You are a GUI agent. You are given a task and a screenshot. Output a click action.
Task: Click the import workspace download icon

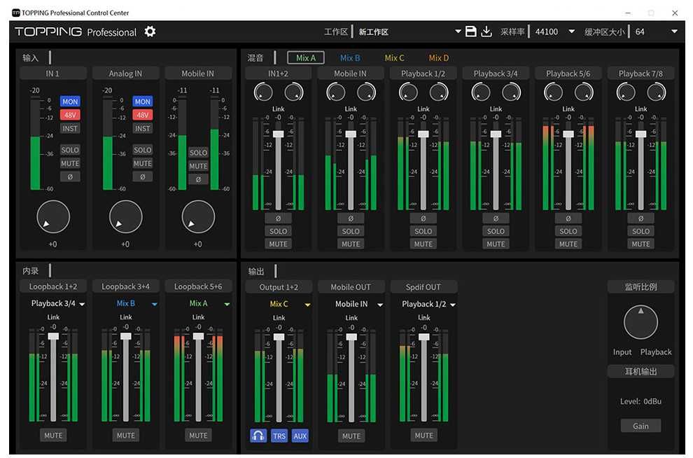click(x=486, y=32)
